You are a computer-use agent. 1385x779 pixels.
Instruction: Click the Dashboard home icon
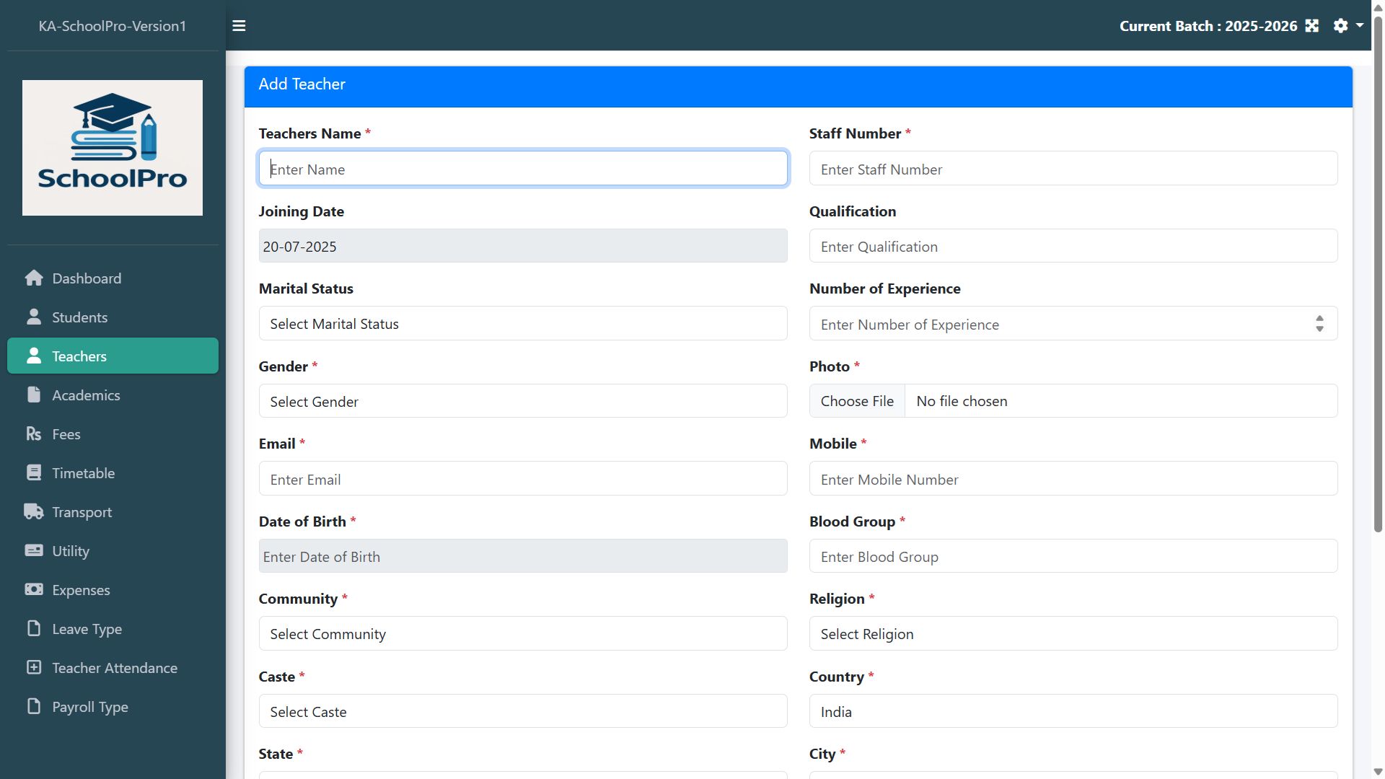34,278
